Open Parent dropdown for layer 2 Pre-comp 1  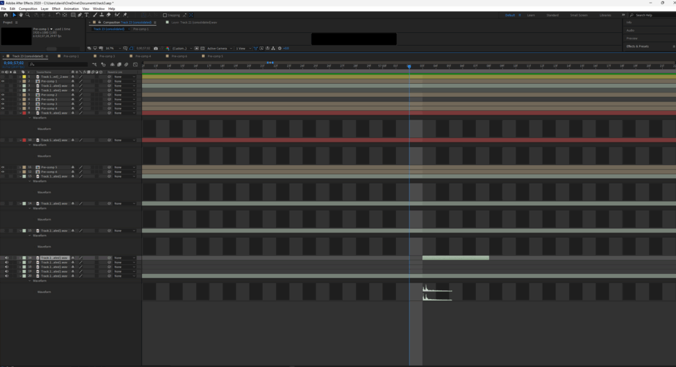[x=125, y=81]
